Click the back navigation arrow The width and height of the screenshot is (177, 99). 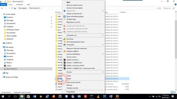[2, 8]
